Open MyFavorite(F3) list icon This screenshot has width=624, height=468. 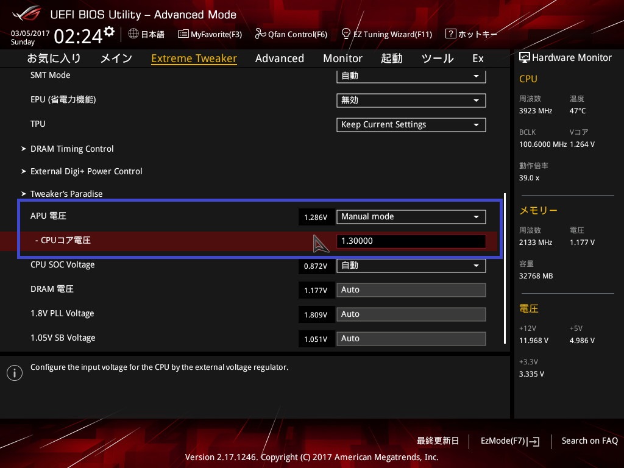pyautogui.click(x=183, y=34)
